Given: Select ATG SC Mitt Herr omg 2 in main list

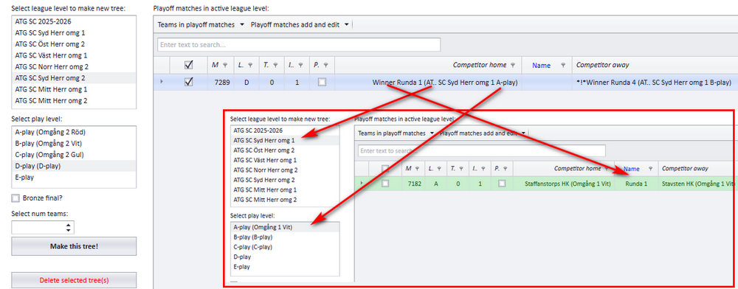Looking at the screenshot, I should (x=74, y=100).
